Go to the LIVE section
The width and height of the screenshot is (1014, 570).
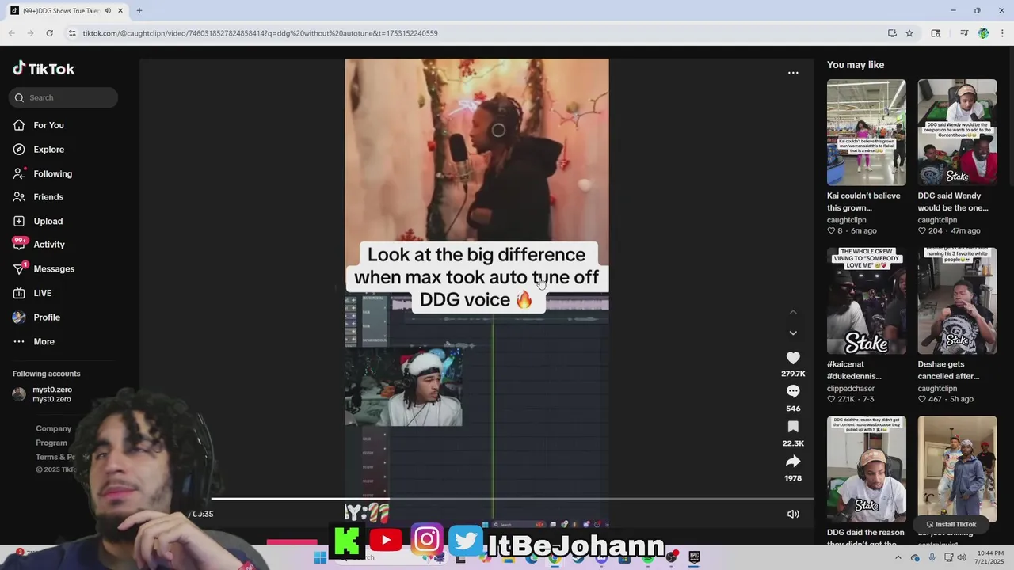tap(43, 293)
